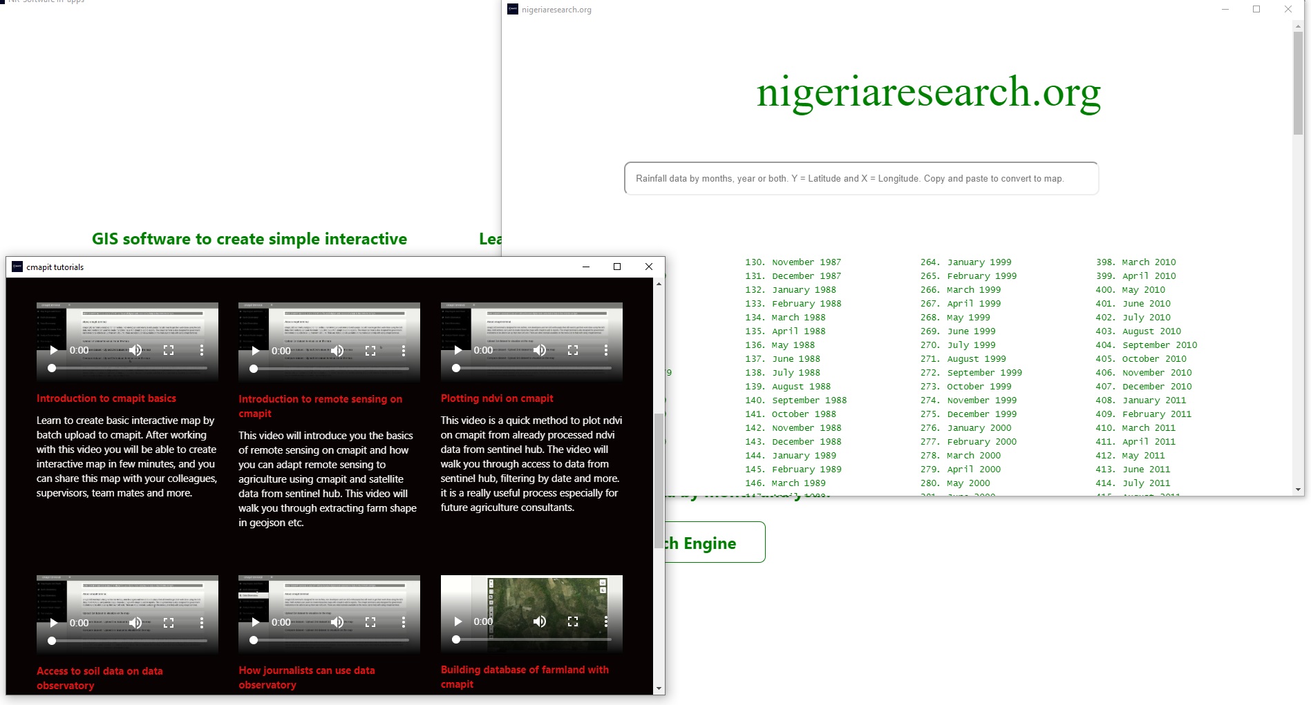The image size is (1311, 705).
Task: Open fullscreen for Building database of farmland video
Action: [x=573, y=621]
